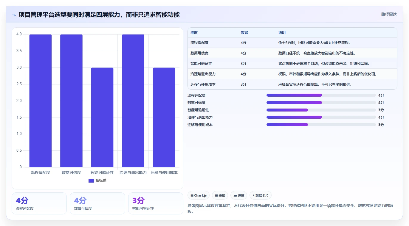This screenshot has width=409, height=226.
Task: Click the 4分 score in the 流程适配度 table row
Action: click(x=244, y=43)
